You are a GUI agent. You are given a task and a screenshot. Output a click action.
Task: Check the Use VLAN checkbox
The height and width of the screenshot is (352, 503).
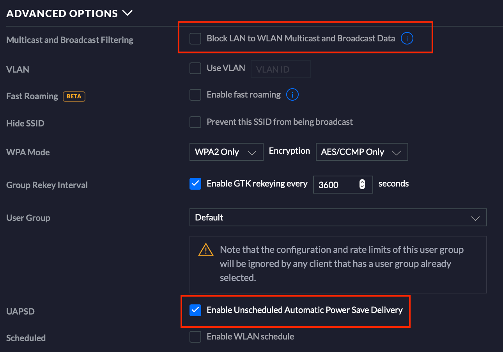pos(195,69)
